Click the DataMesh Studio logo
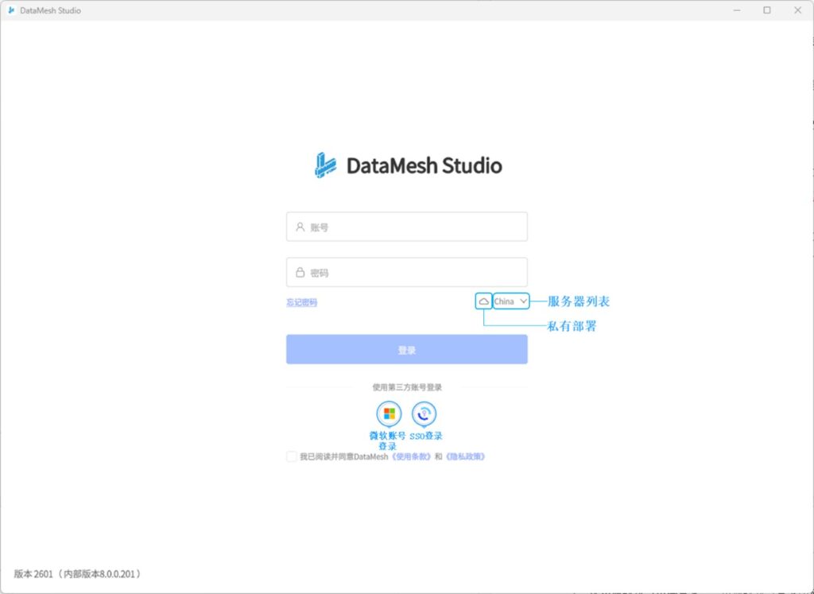This screenshot has width=814, height=594. click(326, 165)
